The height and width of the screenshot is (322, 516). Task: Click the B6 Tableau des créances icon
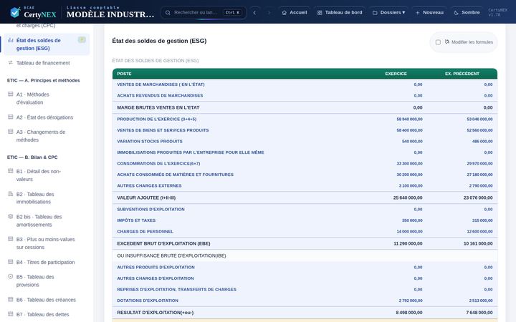tap(11, 299)
